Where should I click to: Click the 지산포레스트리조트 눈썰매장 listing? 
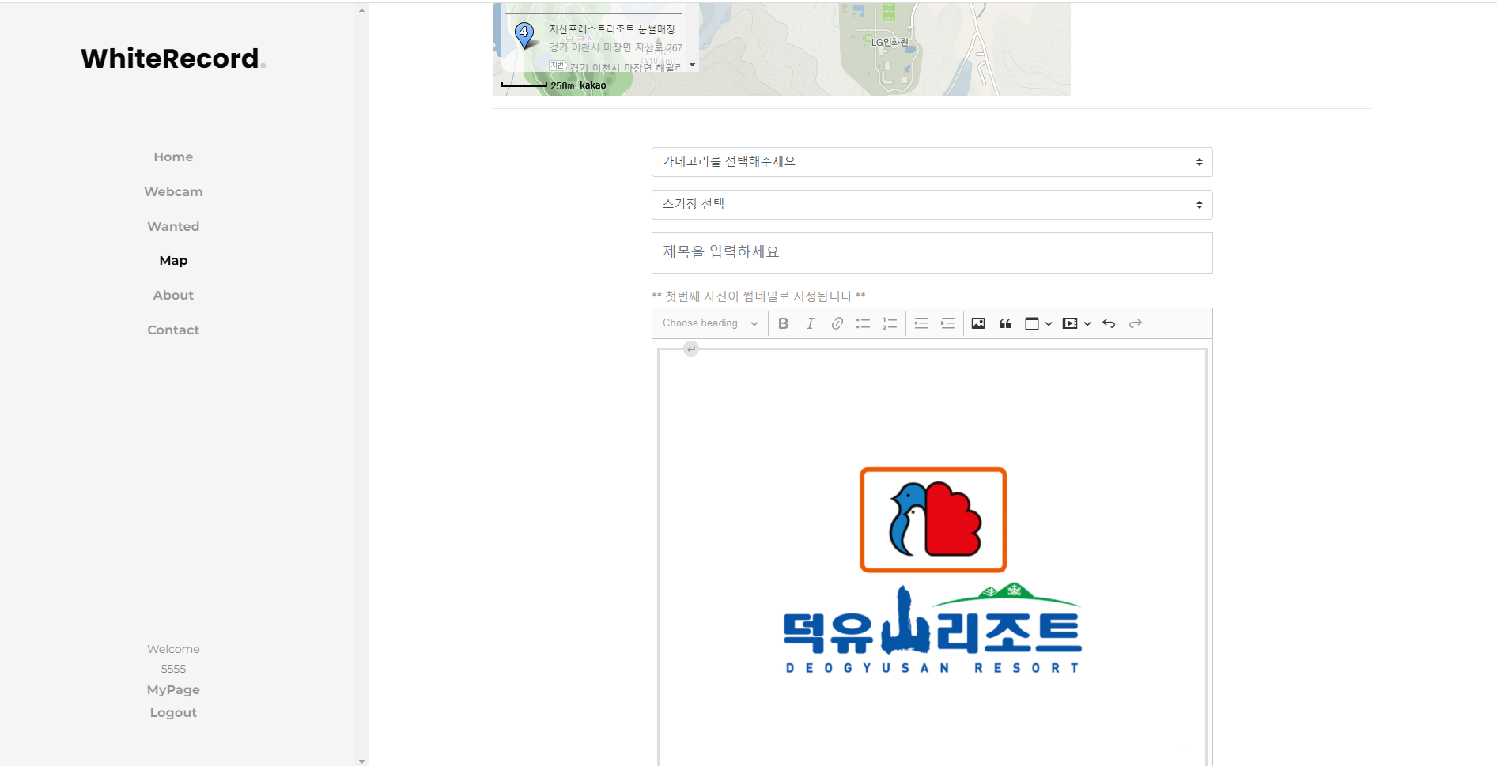tap(612, 29)
